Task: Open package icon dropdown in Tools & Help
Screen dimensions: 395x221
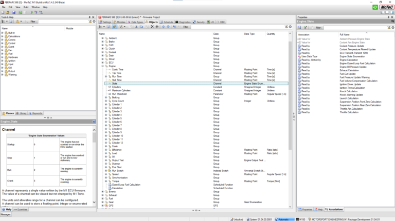Action: (21, 22)
